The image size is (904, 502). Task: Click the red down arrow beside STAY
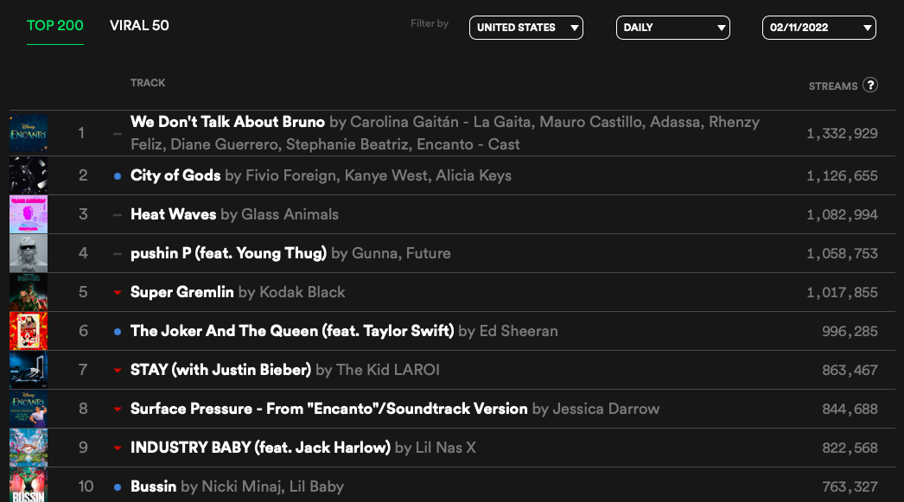pyautogui.click(x=118, y=371)
